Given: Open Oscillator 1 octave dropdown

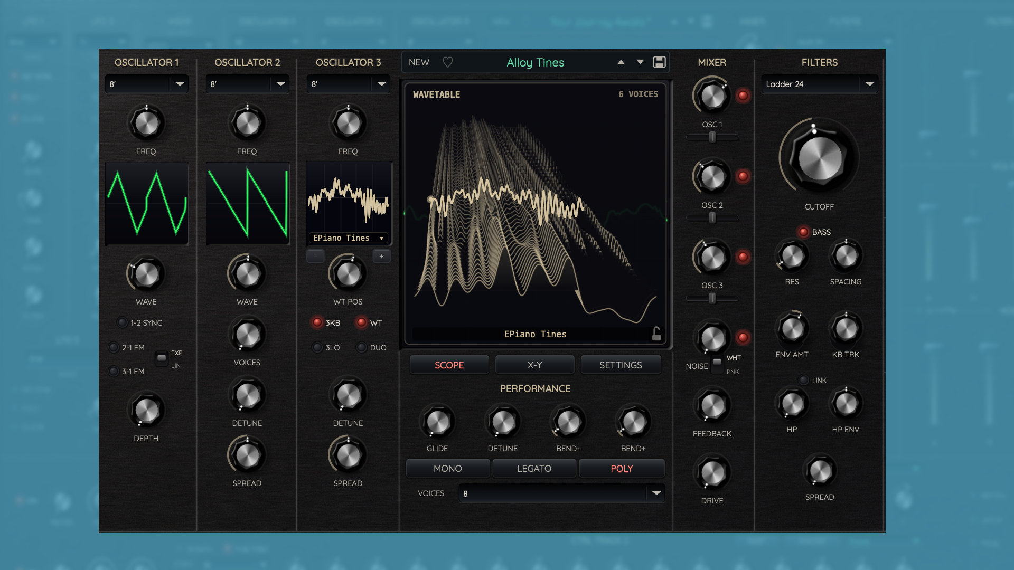Looking at the screenshot, I should 147,84.
